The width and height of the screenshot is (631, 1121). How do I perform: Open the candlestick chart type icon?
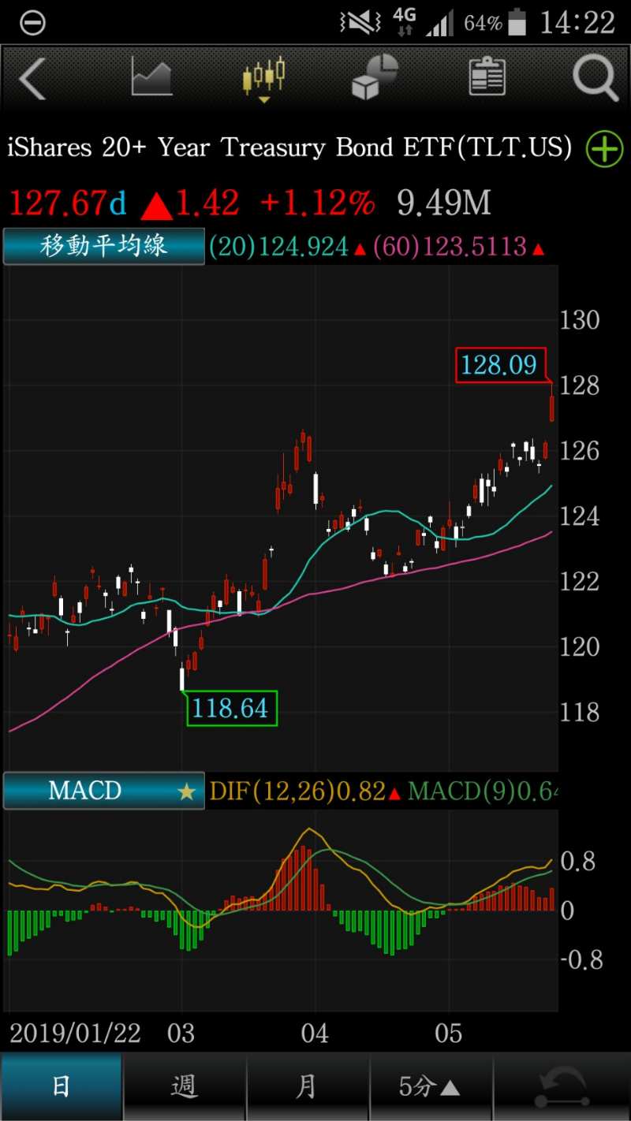263,78
